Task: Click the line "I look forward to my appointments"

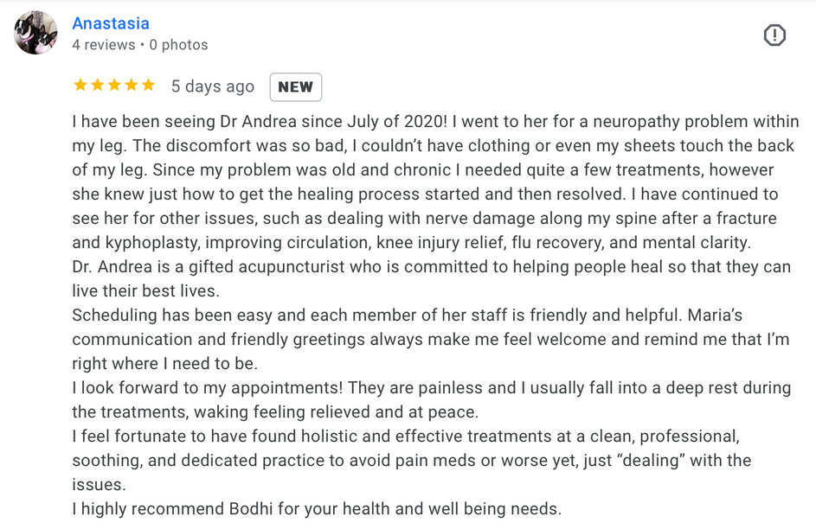Action: (x=432, y=387)
